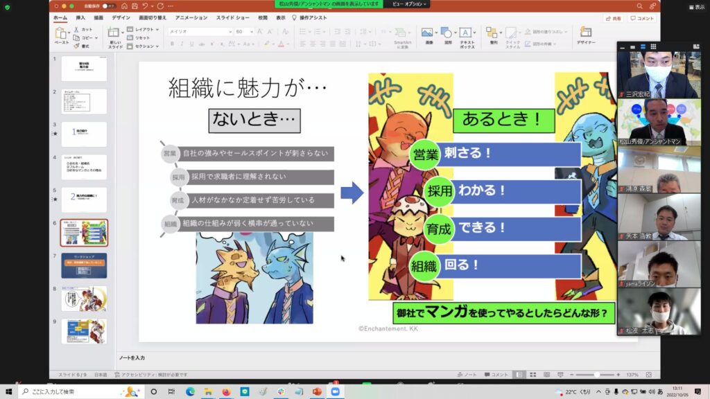Toggle Notes pane in status bar
The height and width of the screenshot is (399, 710).
[x=467, y=375]
